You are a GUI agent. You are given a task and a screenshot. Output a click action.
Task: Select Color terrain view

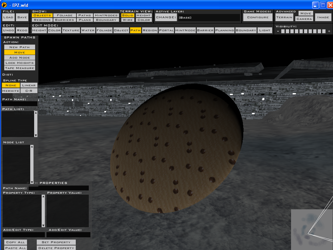[144, 20]
